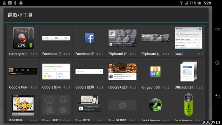The width and height of the screenshot is (222, 125).
Task: Select the Flipboard 4 x 2 widget preview
Action: [x=122, y=38]
